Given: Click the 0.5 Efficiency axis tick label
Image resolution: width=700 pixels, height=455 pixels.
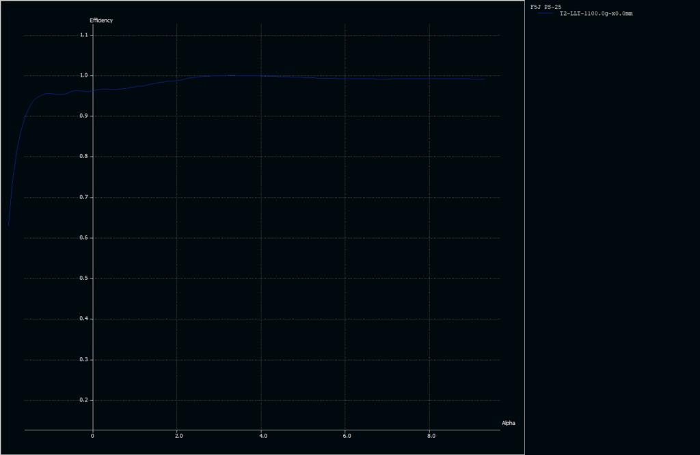Looking at the screenshot, I should [x=84, y=278].
